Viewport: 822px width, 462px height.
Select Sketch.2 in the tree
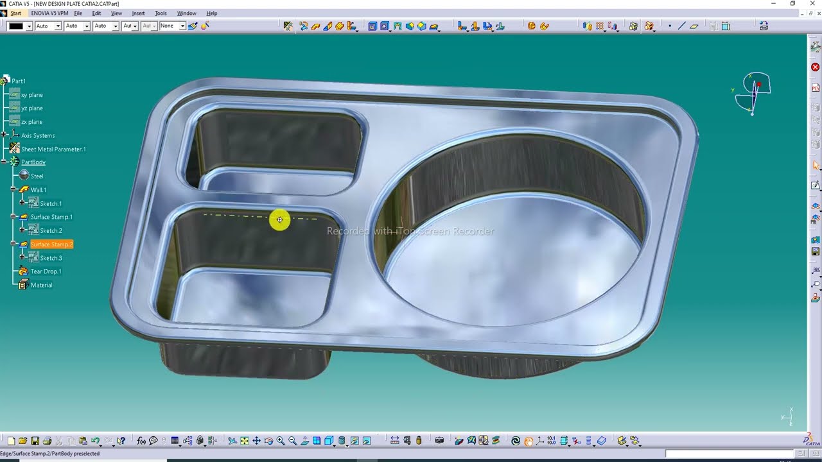pos(51,230)
